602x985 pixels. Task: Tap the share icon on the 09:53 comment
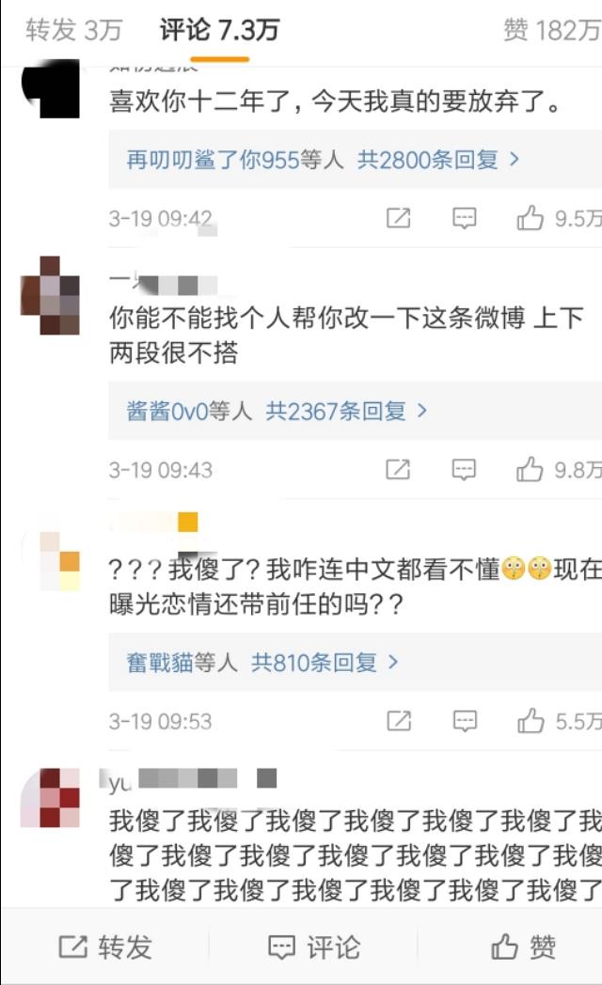(x=399, y=721)
